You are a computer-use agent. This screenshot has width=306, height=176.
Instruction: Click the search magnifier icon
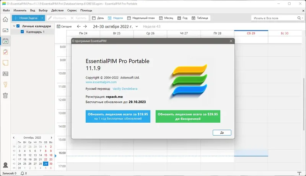[299, 18]
